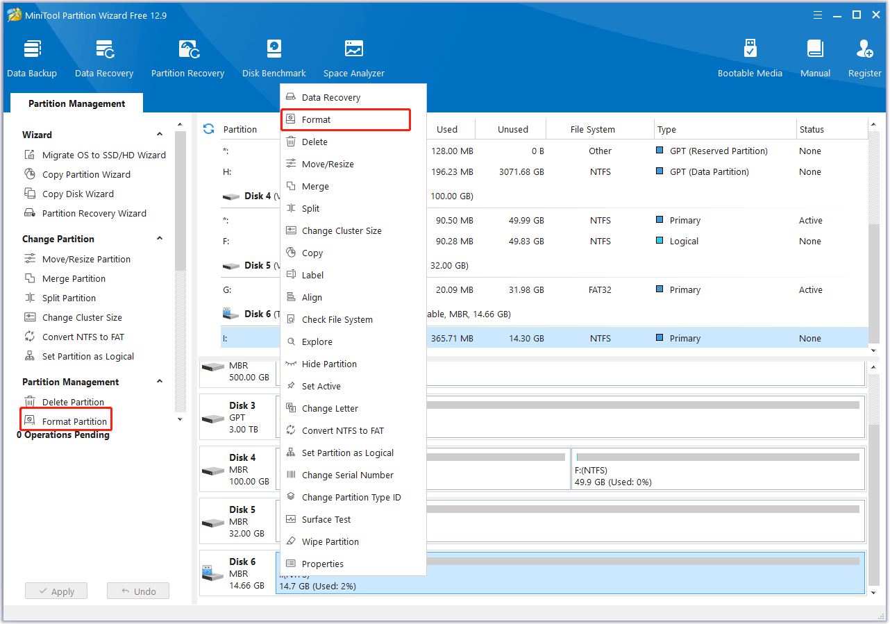
Task: Open the Data Backup tool
Action: coord(32,59)
